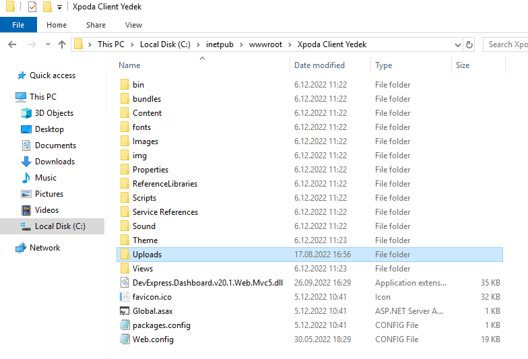Screen dimensions: 528x359
Task: Click the Back navigation arrow
Action: [12, 44]
